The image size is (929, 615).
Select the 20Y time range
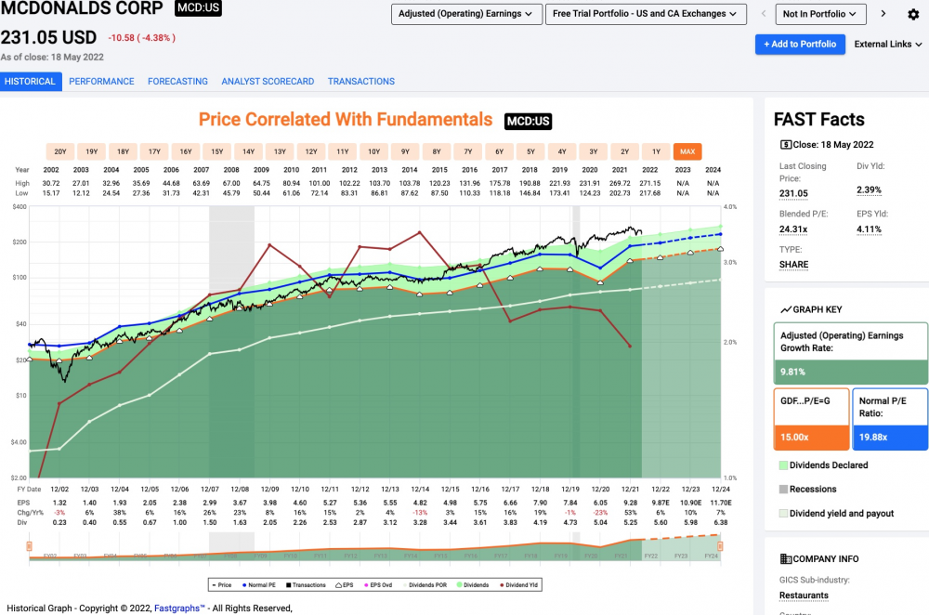coord(60,151)
